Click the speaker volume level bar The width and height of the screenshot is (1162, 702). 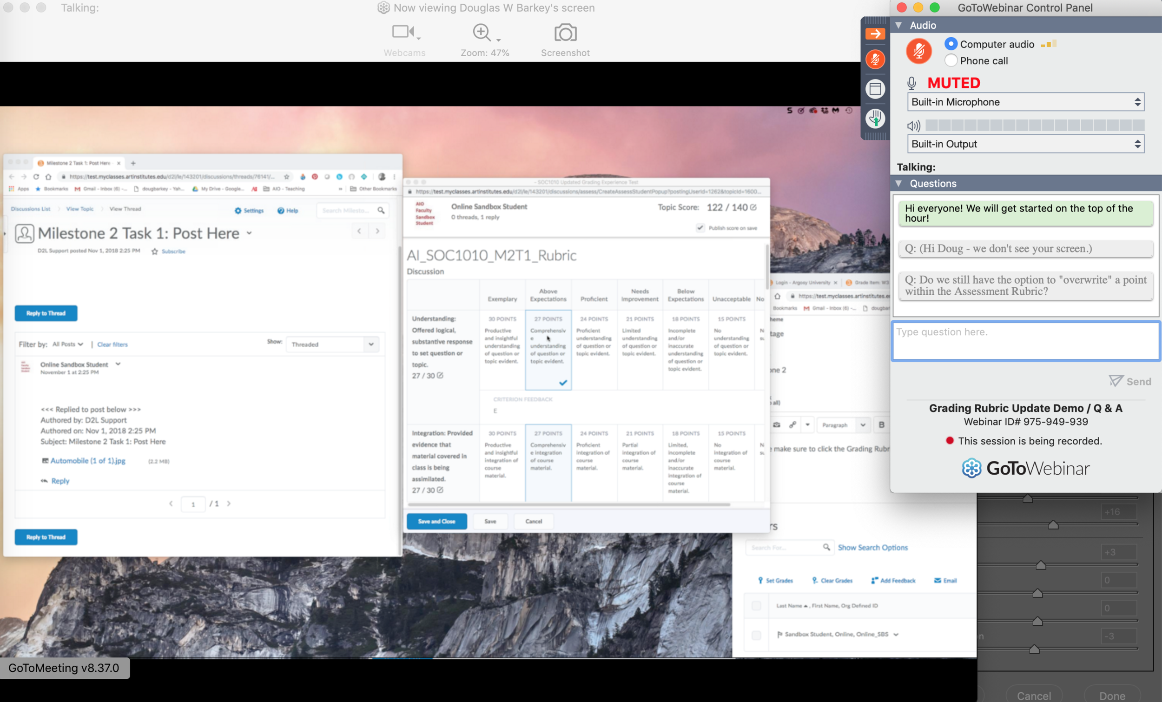(1034, 126)
